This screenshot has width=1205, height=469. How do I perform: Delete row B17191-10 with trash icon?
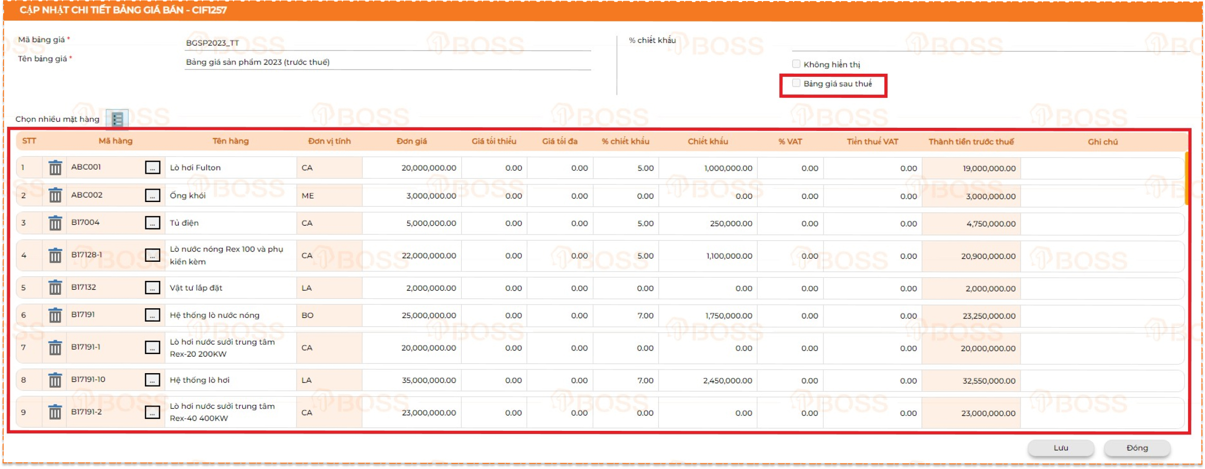pos(55,380)
